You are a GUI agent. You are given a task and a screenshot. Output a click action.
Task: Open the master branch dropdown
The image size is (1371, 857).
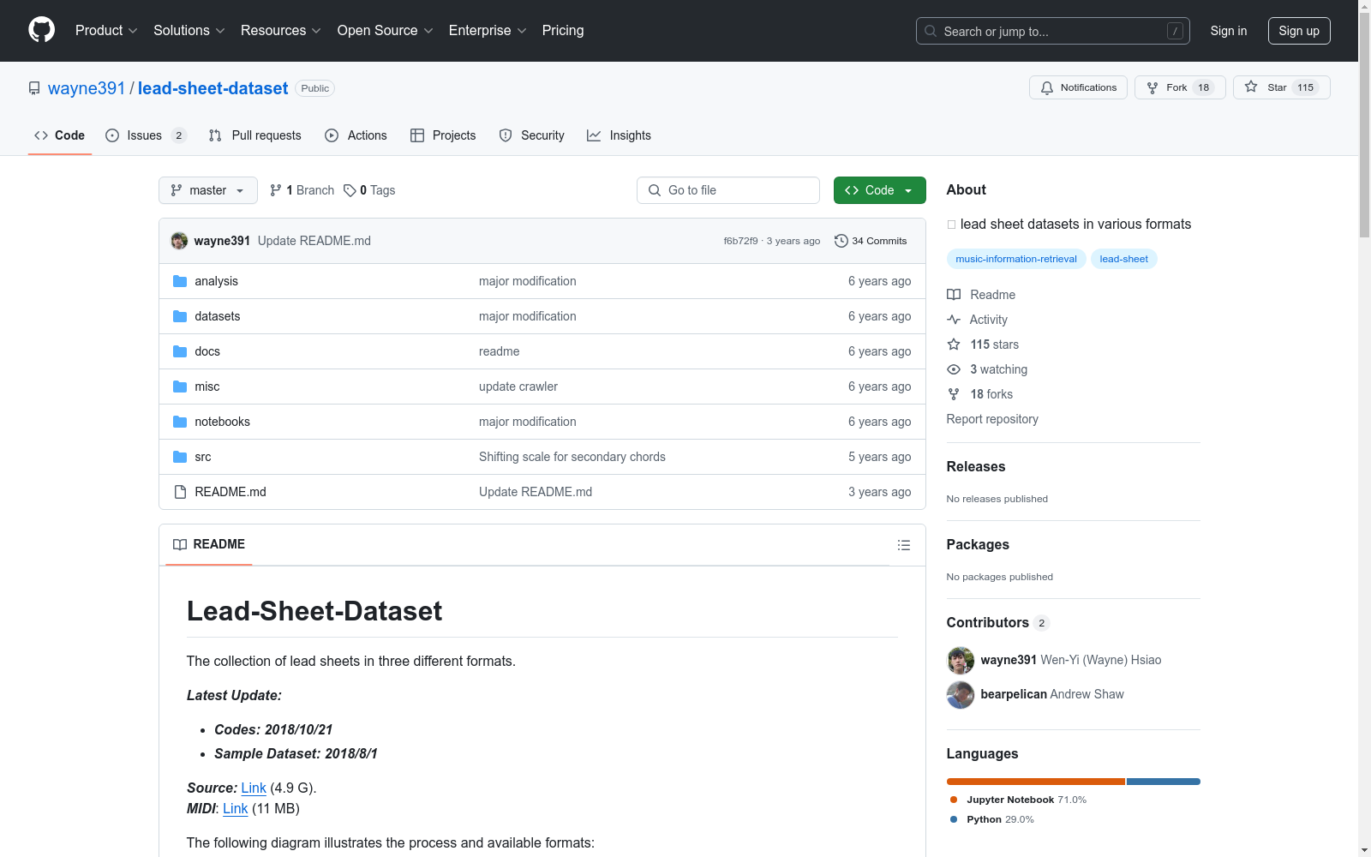208,190
